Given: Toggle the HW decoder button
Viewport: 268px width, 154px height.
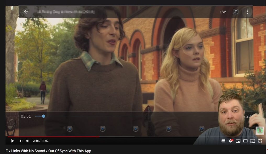Looking at the screenshot, I should (x=223, y=12).
